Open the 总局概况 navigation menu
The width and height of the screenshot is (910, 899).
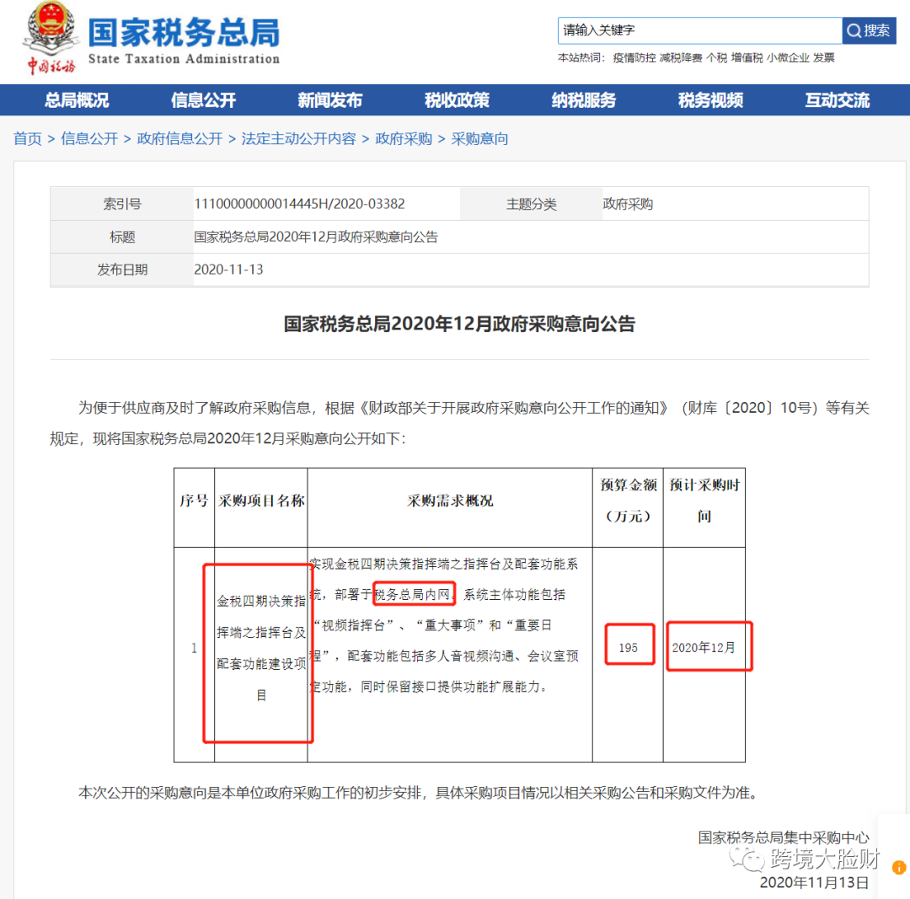[77, 99]
